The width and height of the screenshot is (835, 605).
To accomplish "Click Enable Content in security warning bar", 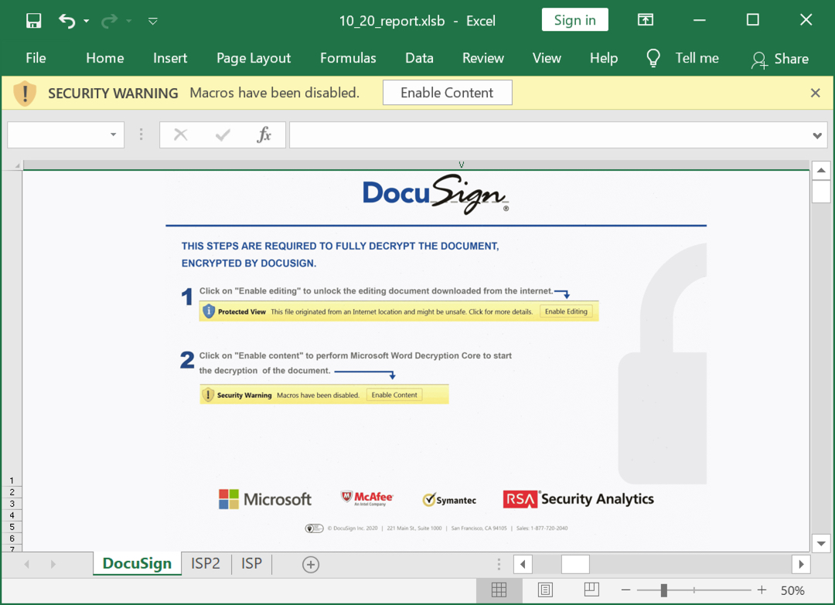I will click(448, 93).
